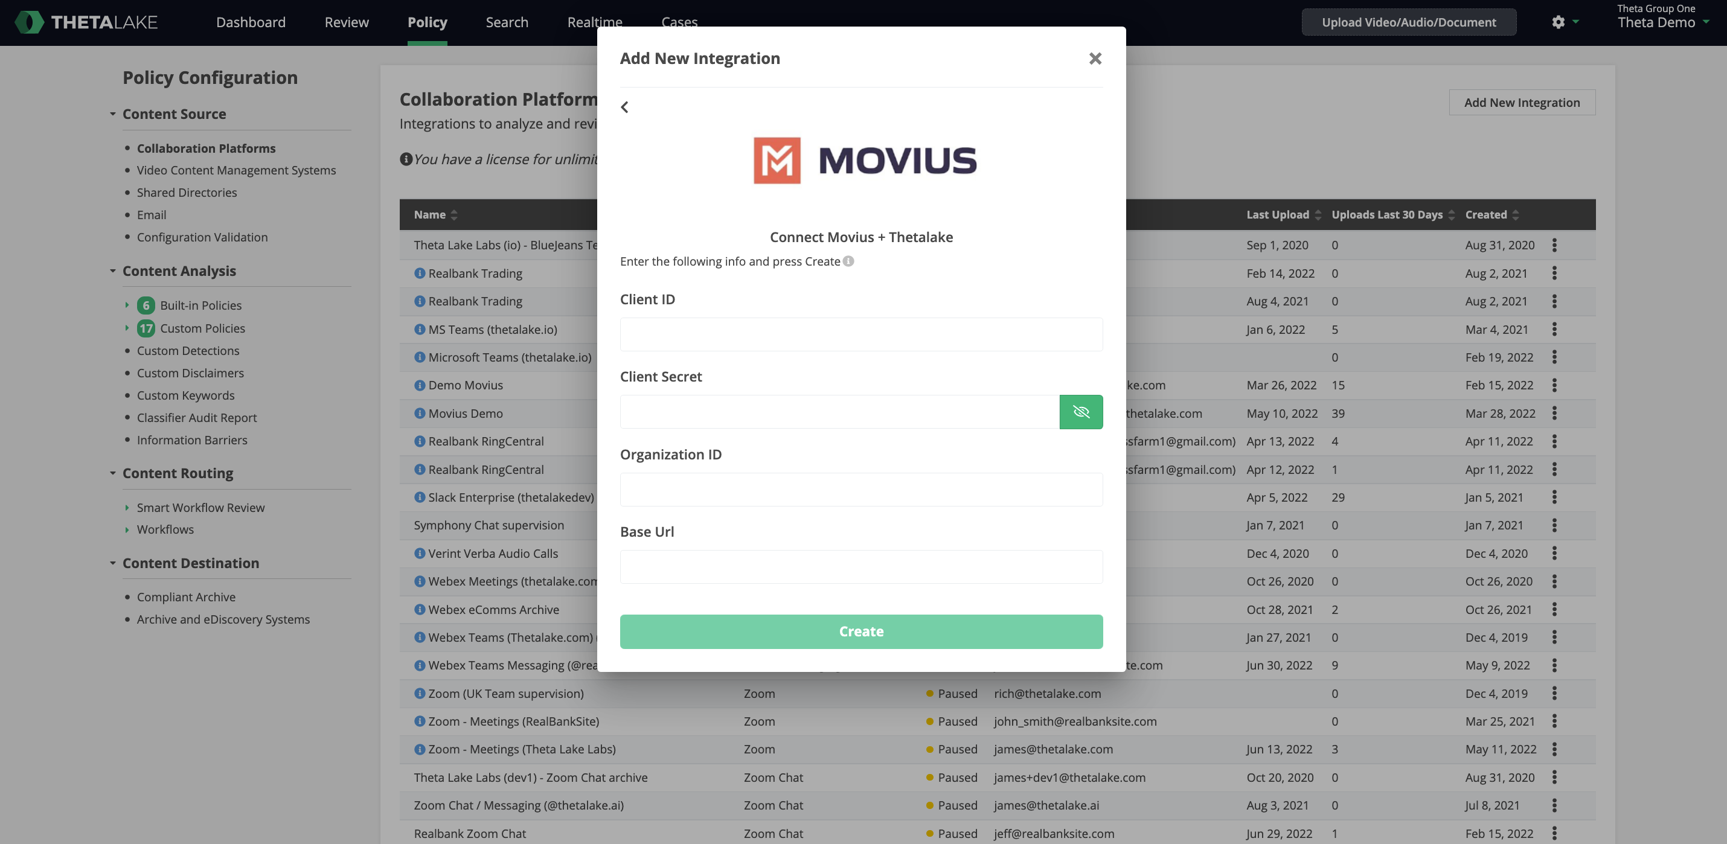Click the Add New Integration page button
The width and height of the screenshot is (1727, 844).
click(x=1522, y=103)
